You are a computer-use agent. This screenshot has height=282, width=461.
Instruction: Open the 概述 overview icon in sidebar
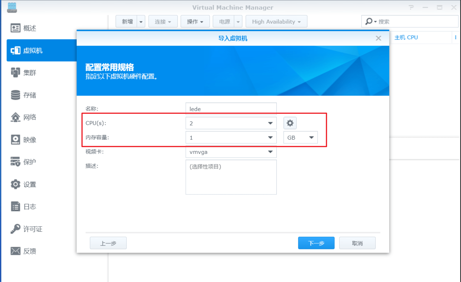pos(16,28)
